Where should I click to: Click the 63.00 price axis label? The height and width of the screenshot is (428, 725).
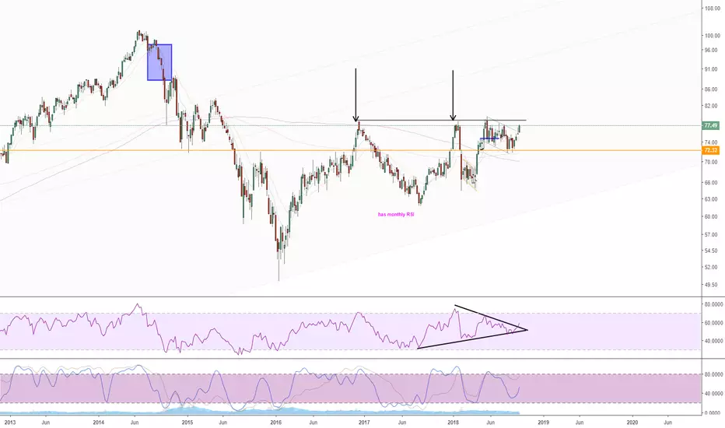[712, 199]
